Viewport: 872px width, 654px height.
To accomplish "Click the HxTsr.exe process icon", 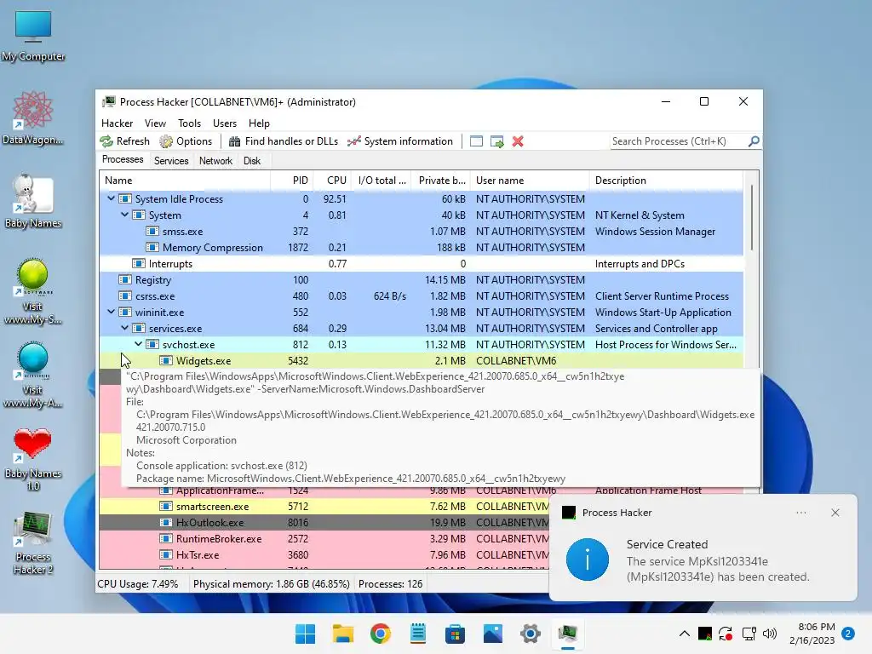I will pos(166,555).
